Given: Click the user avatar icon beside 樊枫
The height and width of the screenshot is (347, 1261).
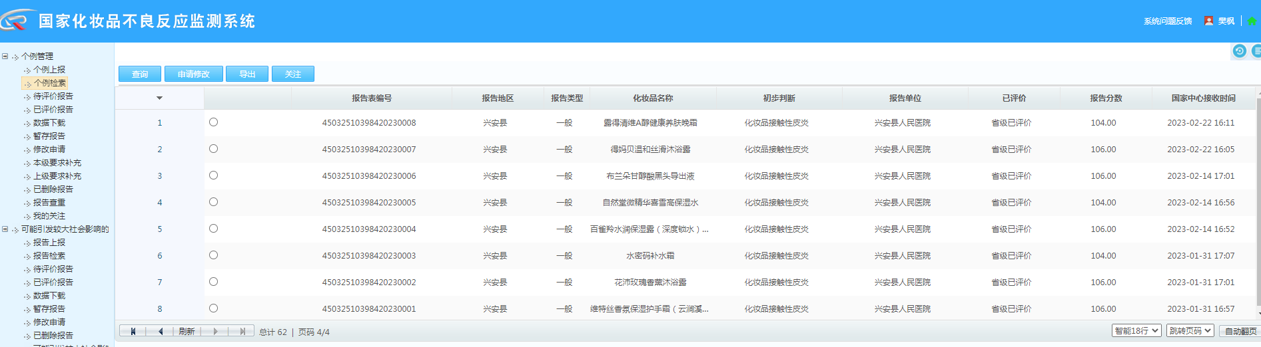Looking at the screenshot, I should 1208,21.
